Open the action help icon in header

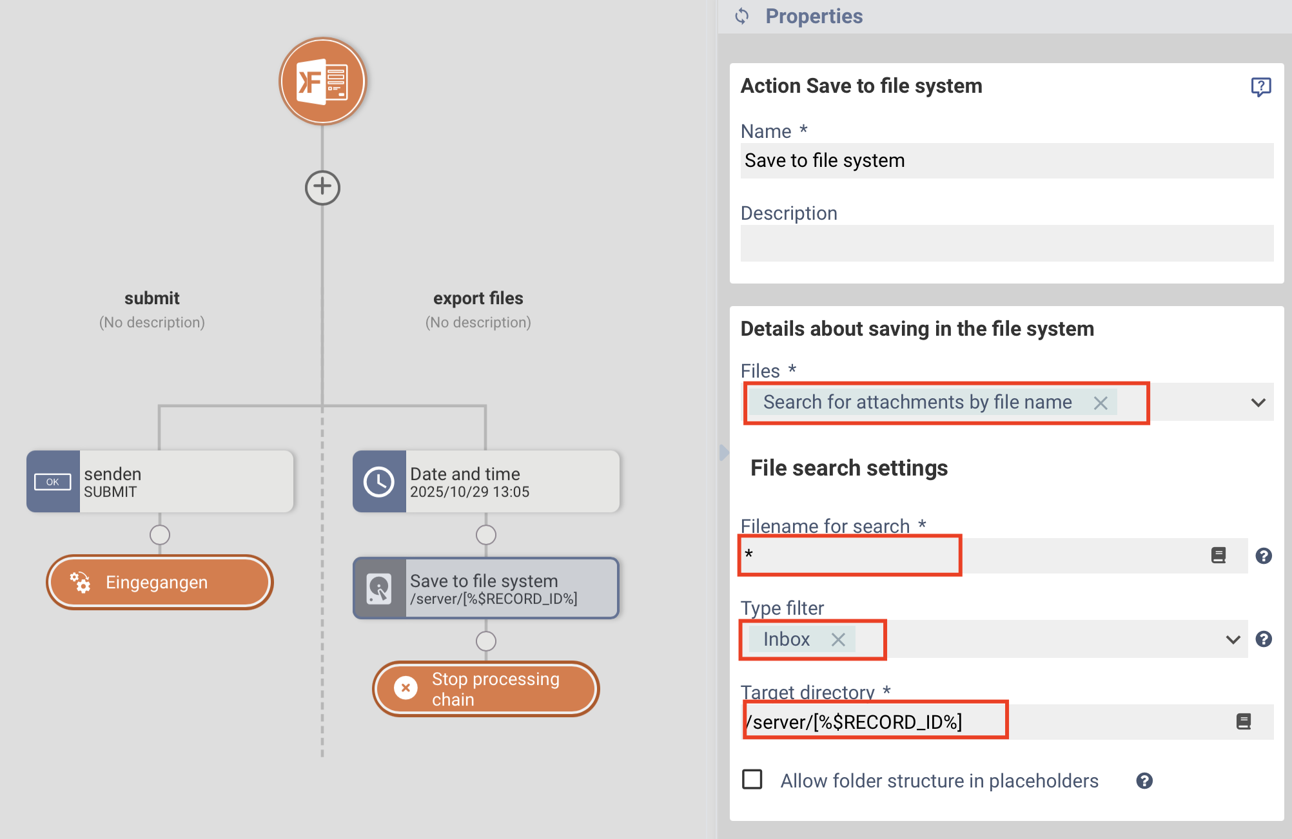click(1260, 86)
